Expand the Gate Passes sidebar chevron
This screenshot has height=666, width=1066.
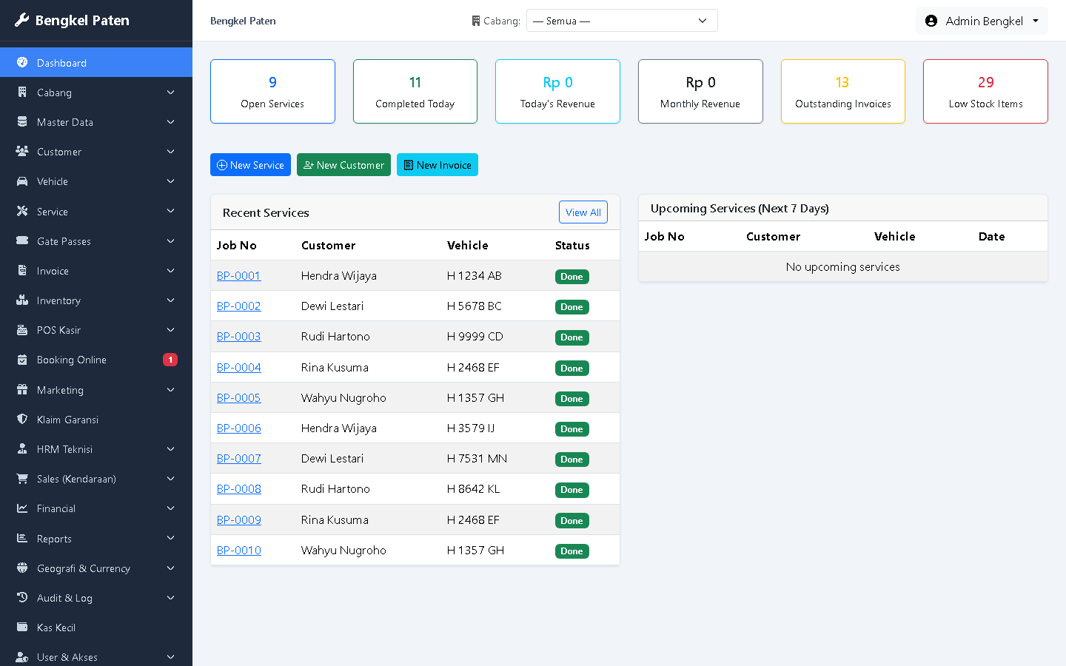(x=171, y=241)
